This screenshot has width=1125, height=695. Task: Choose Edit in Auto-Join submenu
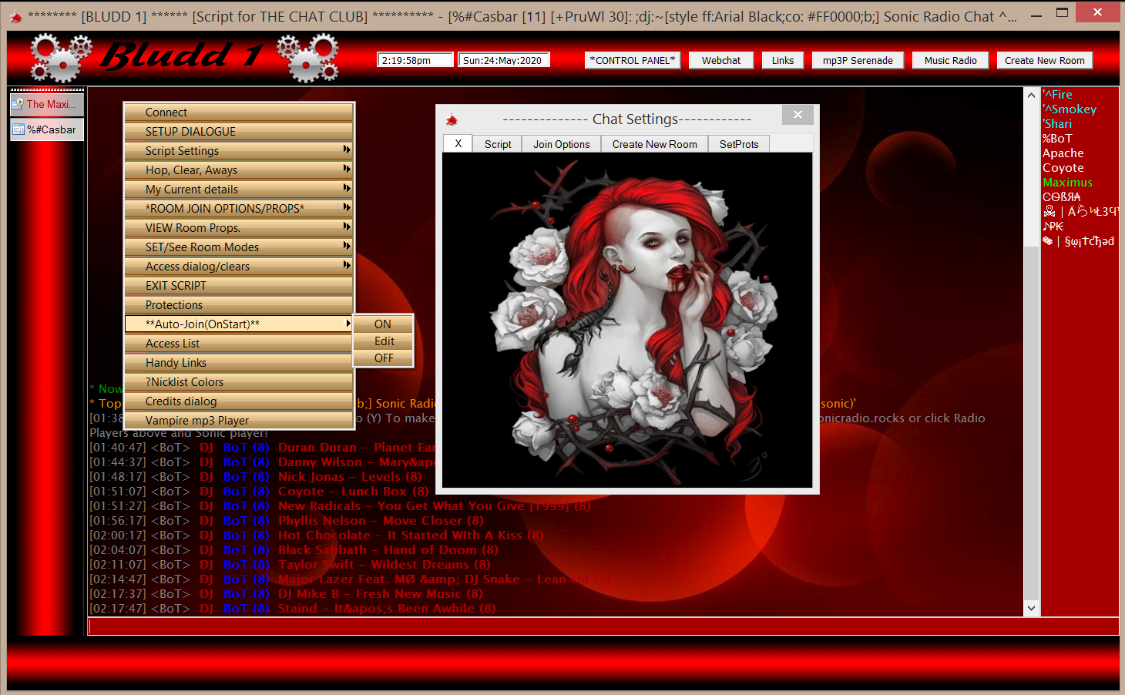pos(383,341)
